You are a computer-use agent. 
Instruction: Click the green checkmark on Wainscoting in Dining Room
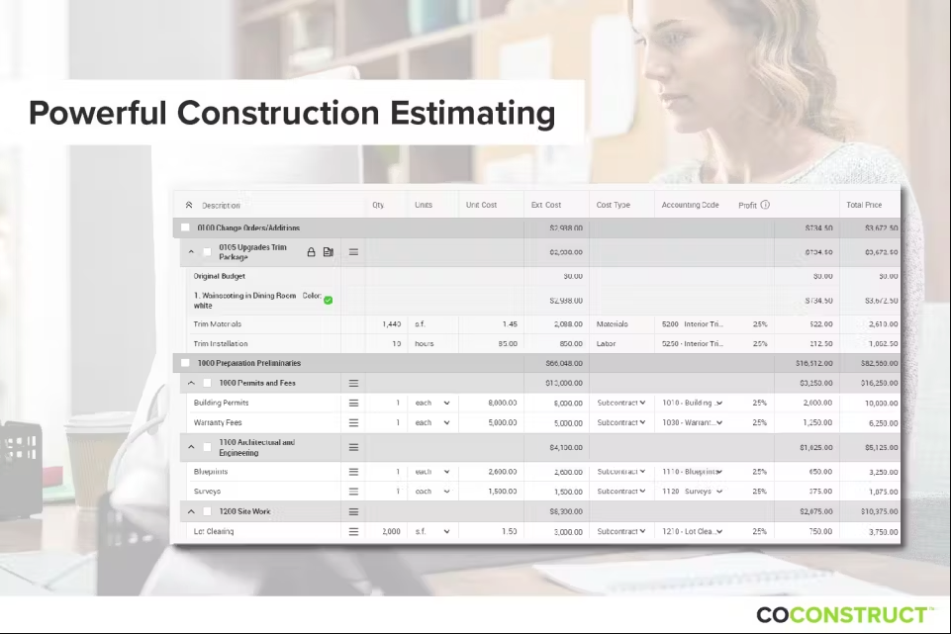point(329,300)
